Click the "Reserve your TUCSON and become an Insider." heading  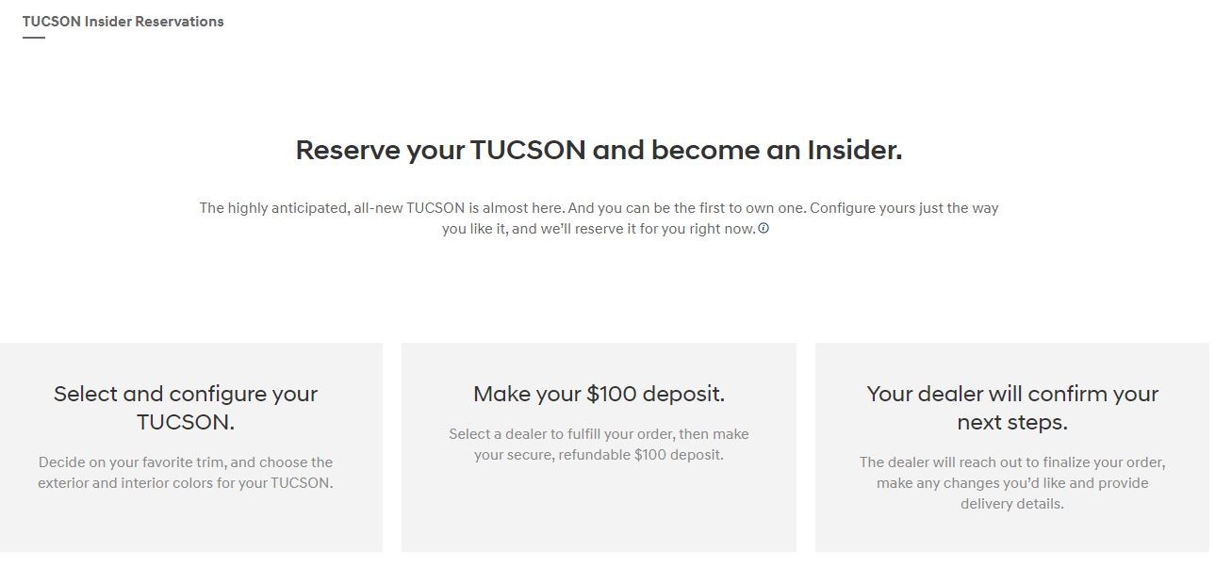[x=599, y=150]
